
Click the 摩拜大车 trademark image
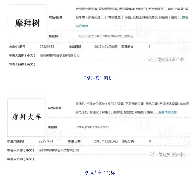(26, 118)
